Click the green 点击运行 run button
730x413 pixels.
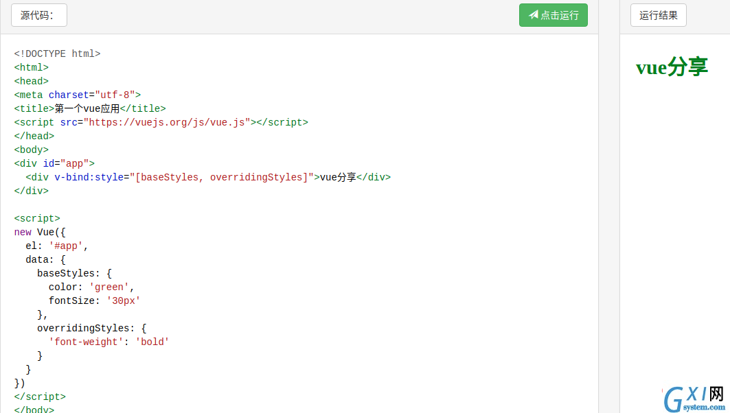click(553, 15)
